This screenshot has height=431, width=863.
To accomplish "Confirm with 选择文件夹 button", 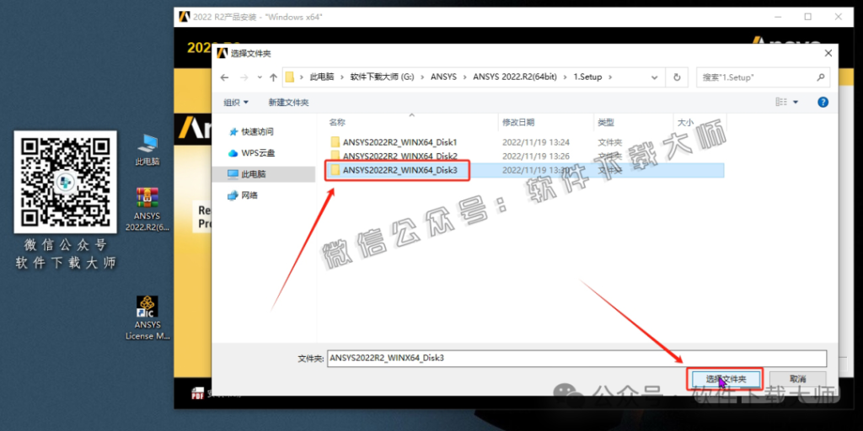I will pyautogui.click(x=726, y=380).
